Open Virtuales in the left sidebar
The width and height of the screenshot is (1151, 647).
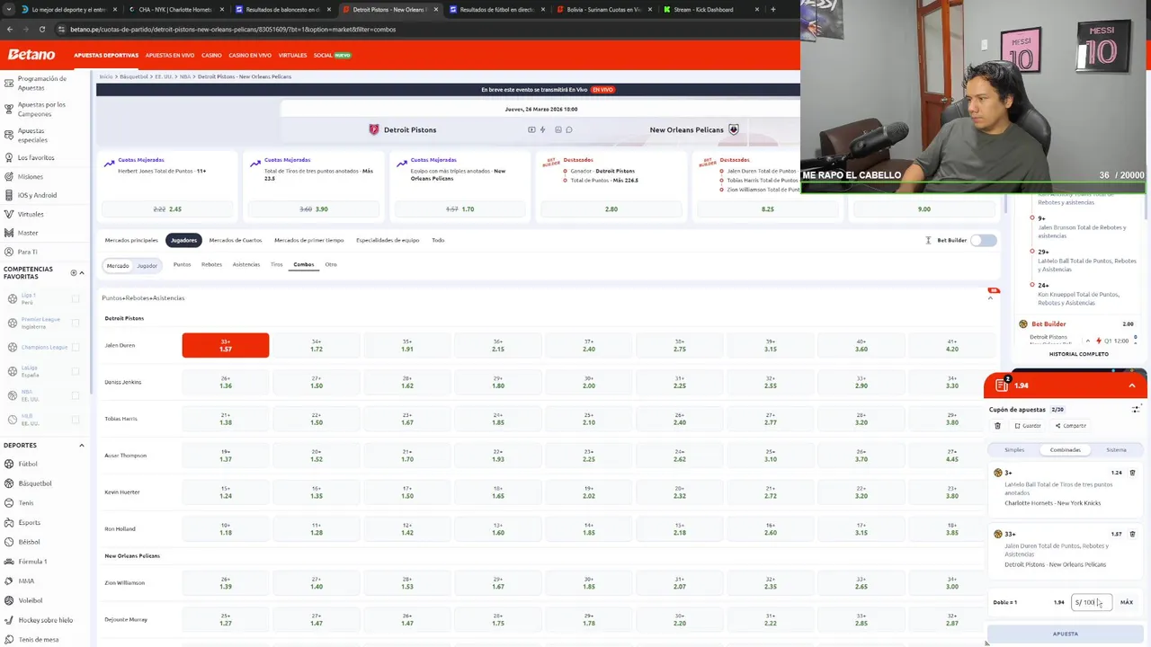[31, 214]
